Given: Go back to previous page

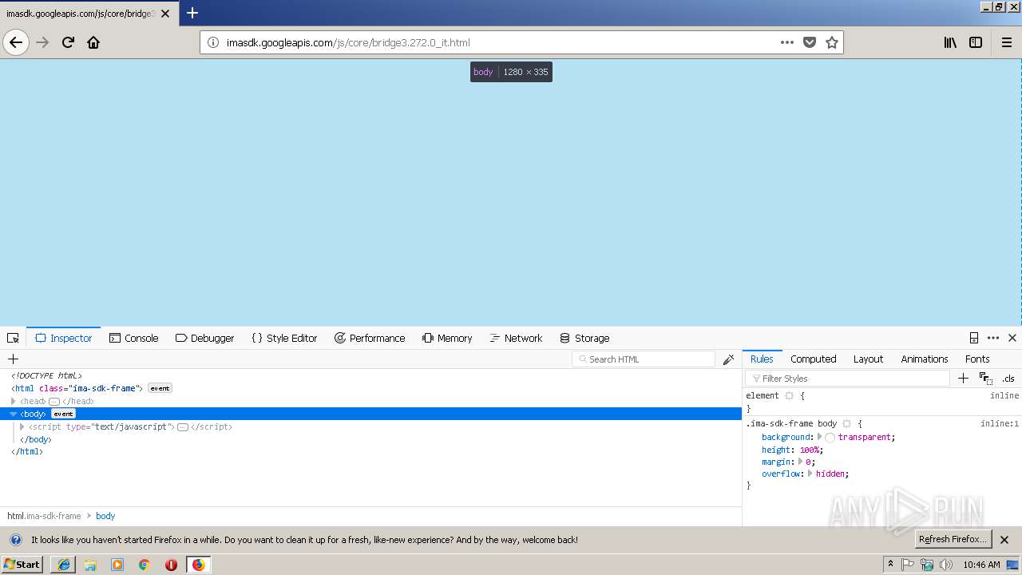Looking at the screenshot, I should (16, 42).
